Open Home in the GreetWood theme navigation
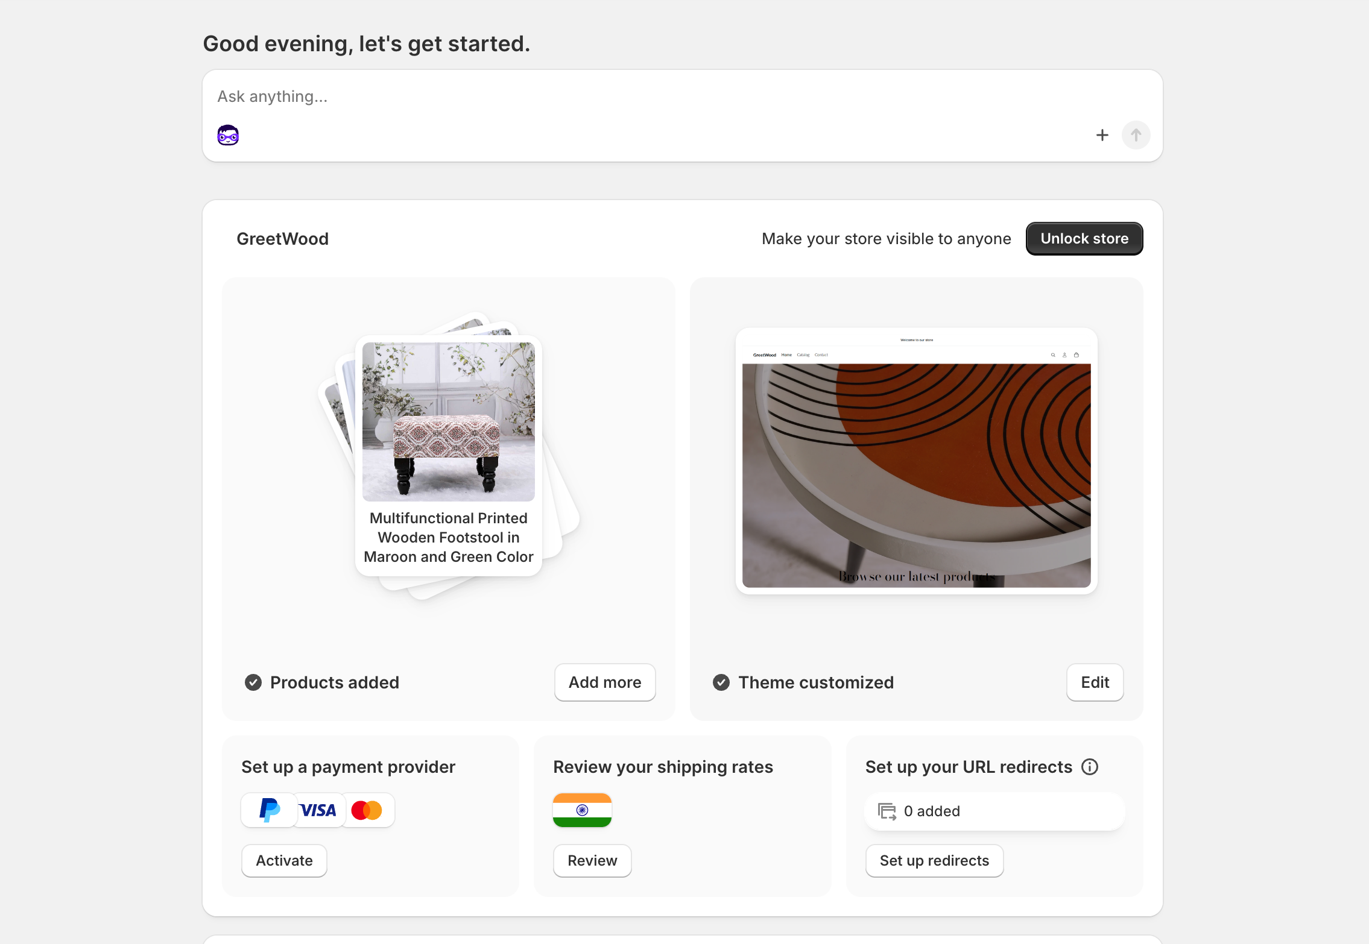The image size is (1369, 944). 787,355
